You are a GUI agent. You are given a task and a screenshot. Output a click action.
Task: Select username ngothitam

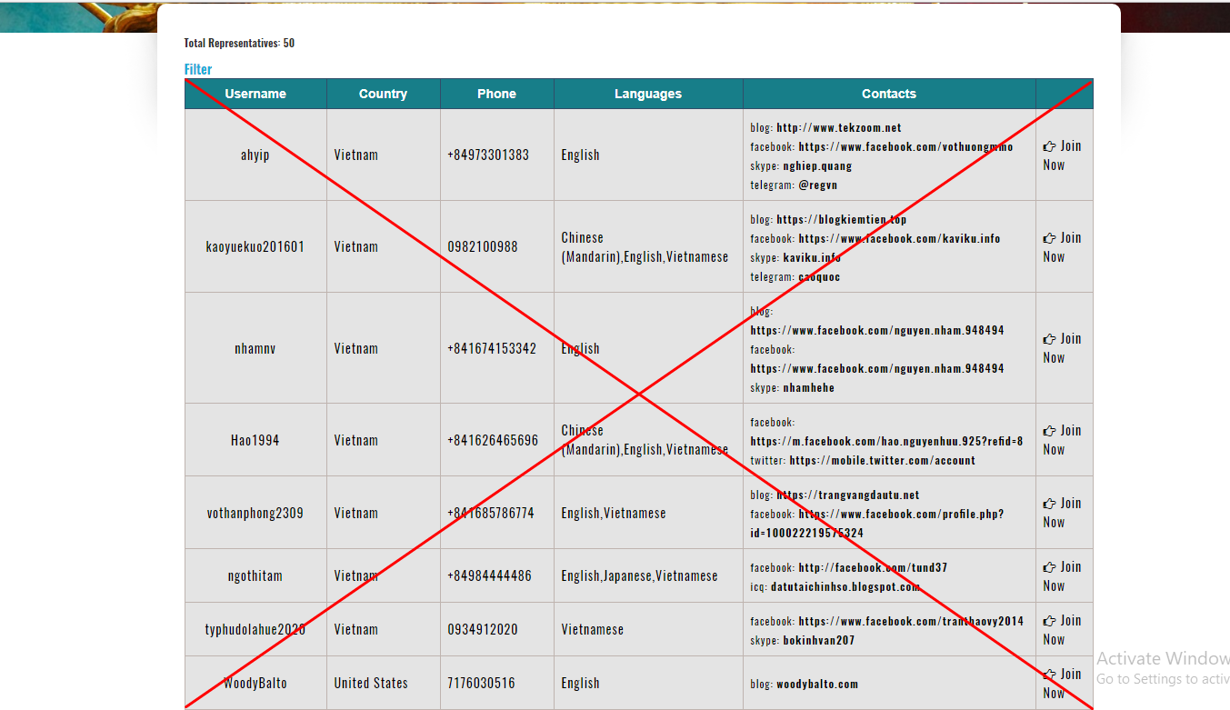(x=255, y=576)
